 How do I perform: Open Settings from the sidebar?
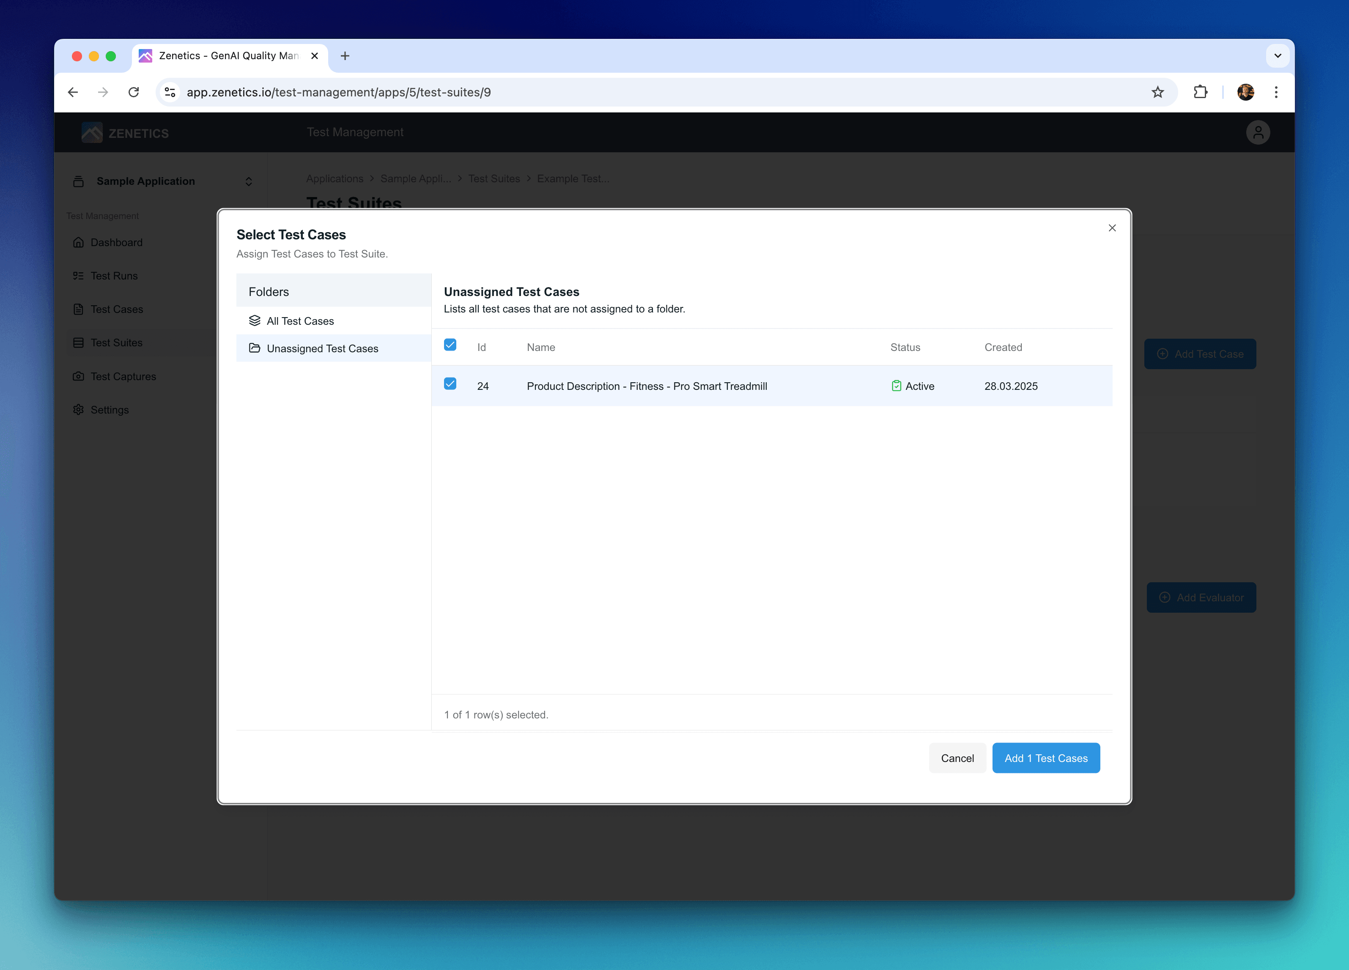click(110, 410)
